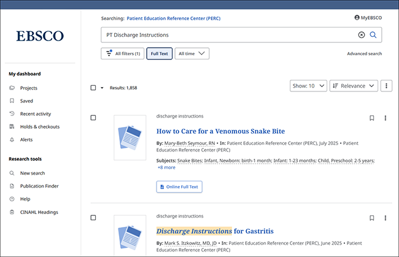Clear the search box with the X icon
This screenshot has height=257, width=399.
pyautogui.click(x=362, y=35)
